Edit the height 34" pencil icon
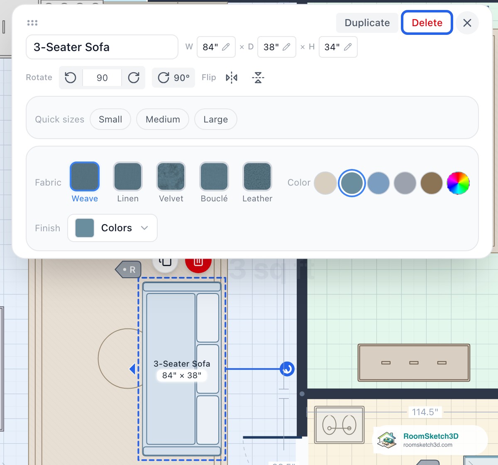498x465 pixels. click(x=348, y=47)
